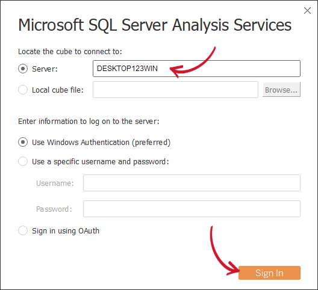Click 'Enter information to log on to the server:' text
Viewport: 318px width, 290px height.
(89, 122)
